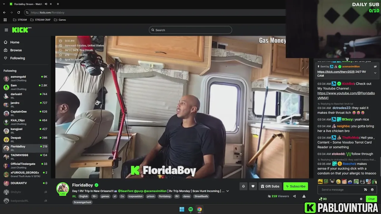This screenshot has width=381, height=214.
Task: Click username dctrades22 in chat
Action: tap(341, 108)
